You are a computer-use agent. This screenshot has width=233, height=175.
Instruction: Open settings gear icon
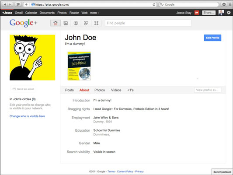point(229,13)
